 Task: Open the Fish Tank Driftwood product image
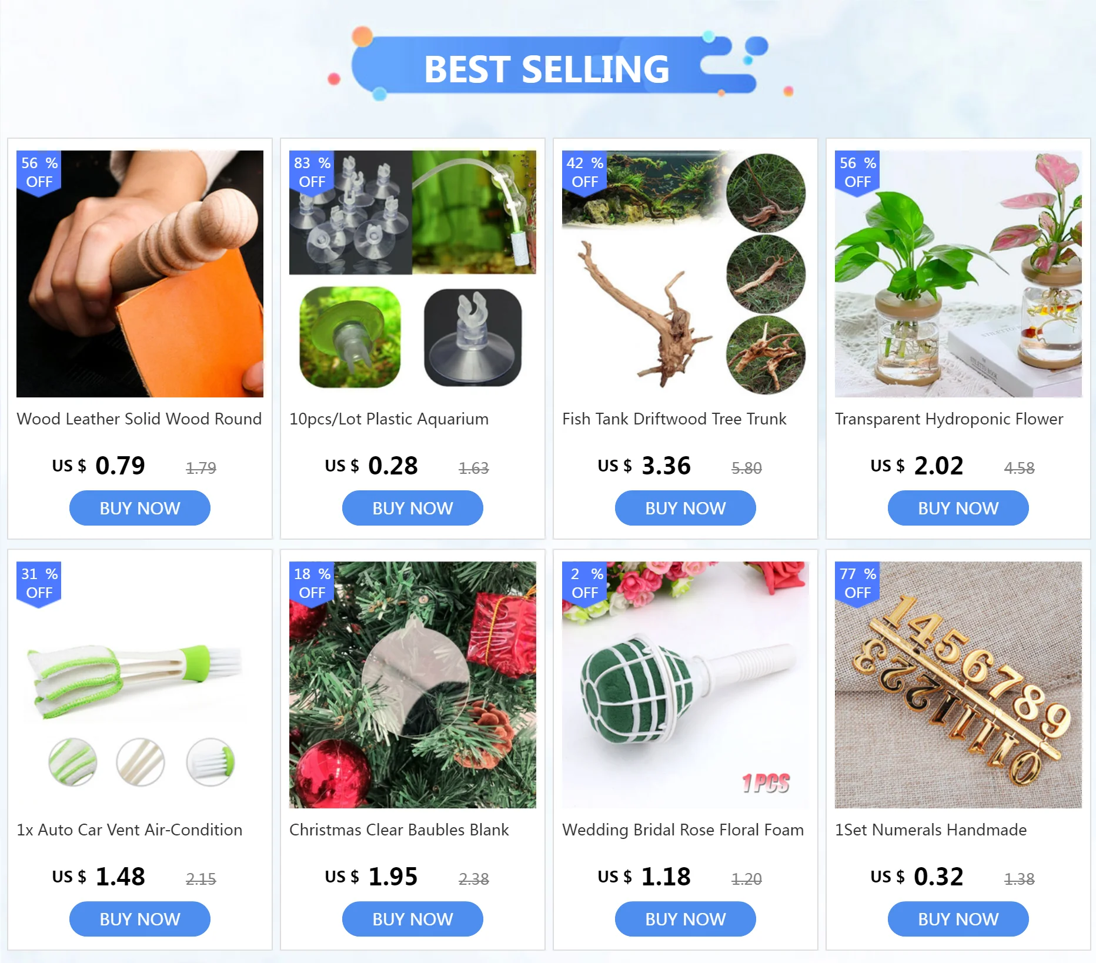coord(686,274)
